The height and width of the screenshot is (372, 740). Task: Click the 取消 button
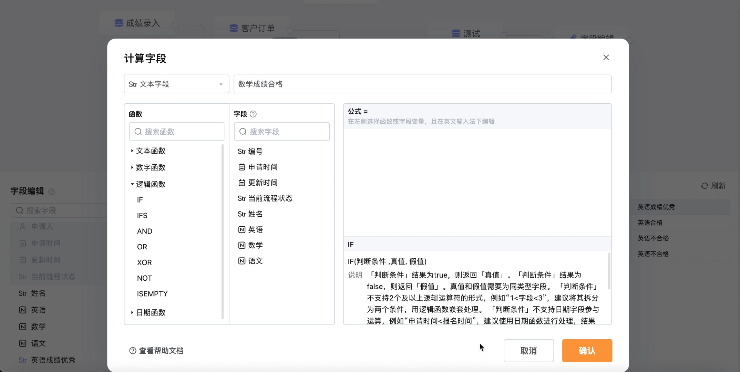pyautogui.click(x=529, y=351)
